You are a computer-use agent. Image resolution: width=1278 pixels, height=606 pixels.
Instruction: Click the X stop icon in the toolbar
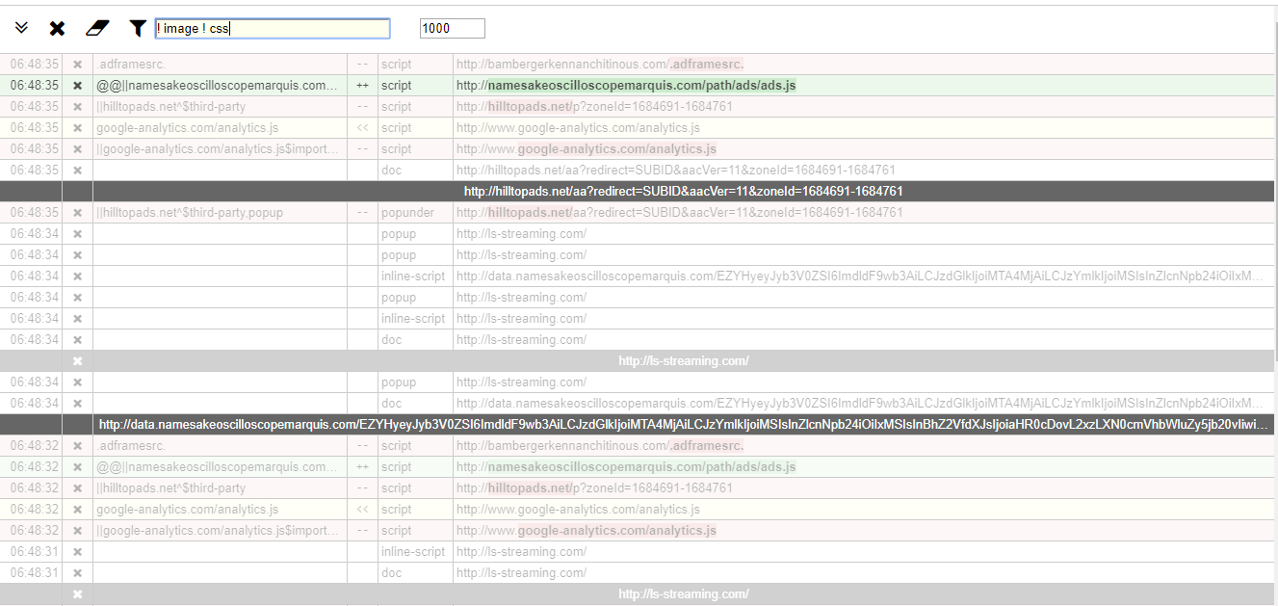pos(57,28)
